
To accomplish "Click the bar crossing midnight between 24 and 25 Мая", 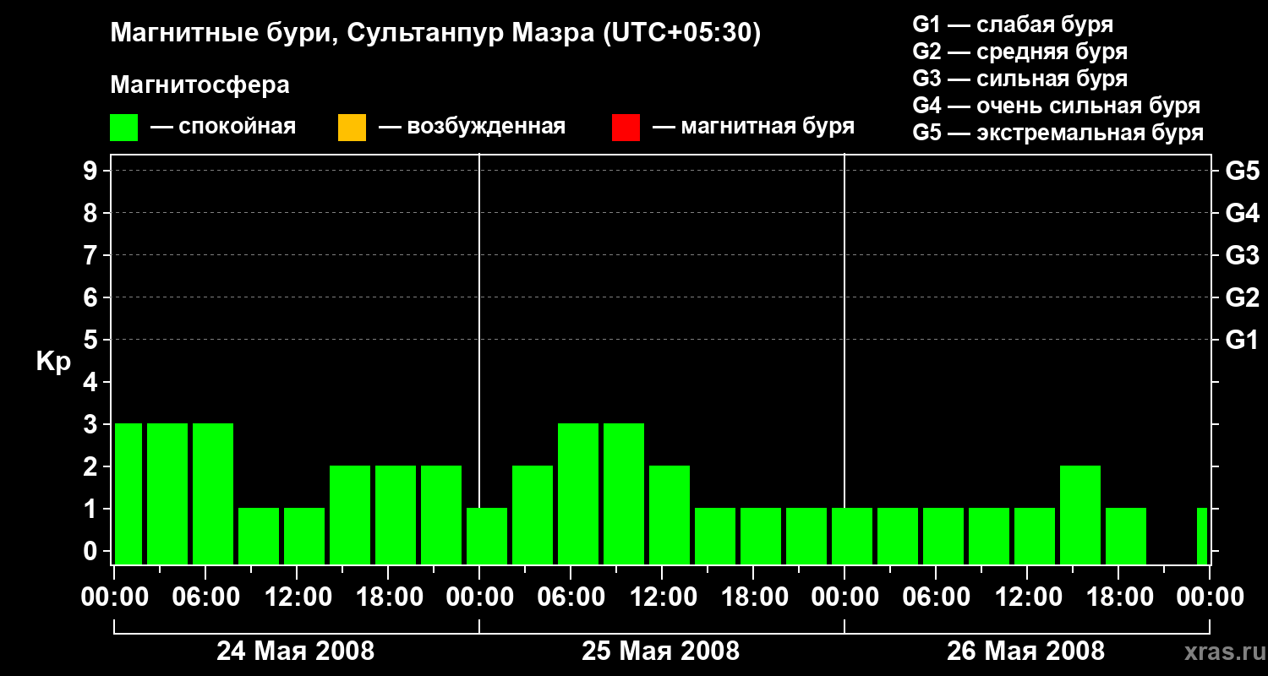I will (487, 536).
